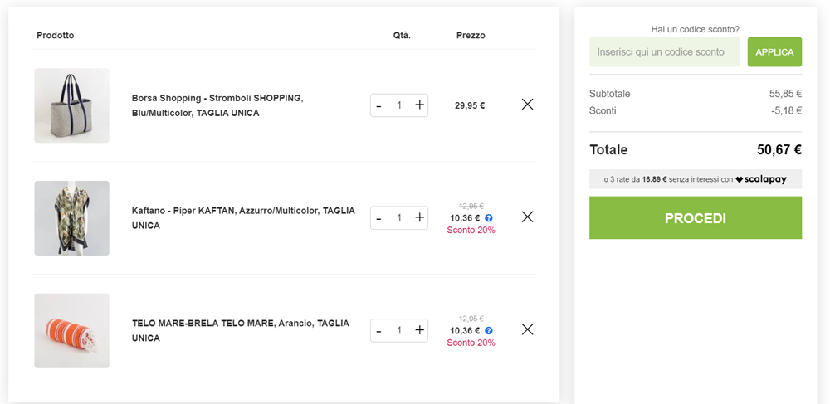Click the 'Totale' label
Viewport: 830px width, 404px height.
click(608, 149)
